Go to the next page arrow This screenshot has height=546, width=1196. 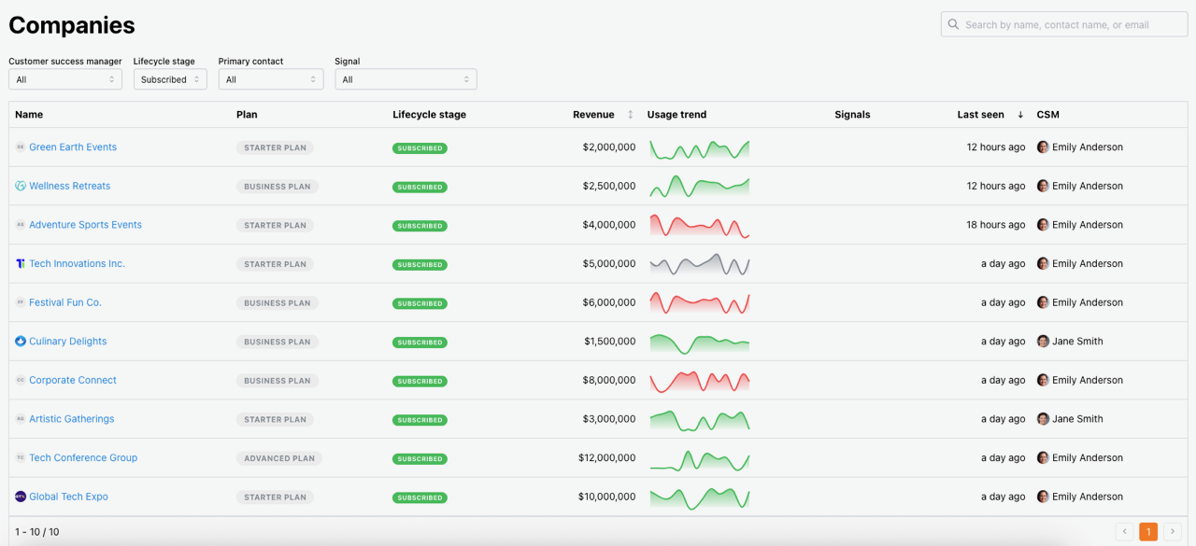[x=1174, y=532]
